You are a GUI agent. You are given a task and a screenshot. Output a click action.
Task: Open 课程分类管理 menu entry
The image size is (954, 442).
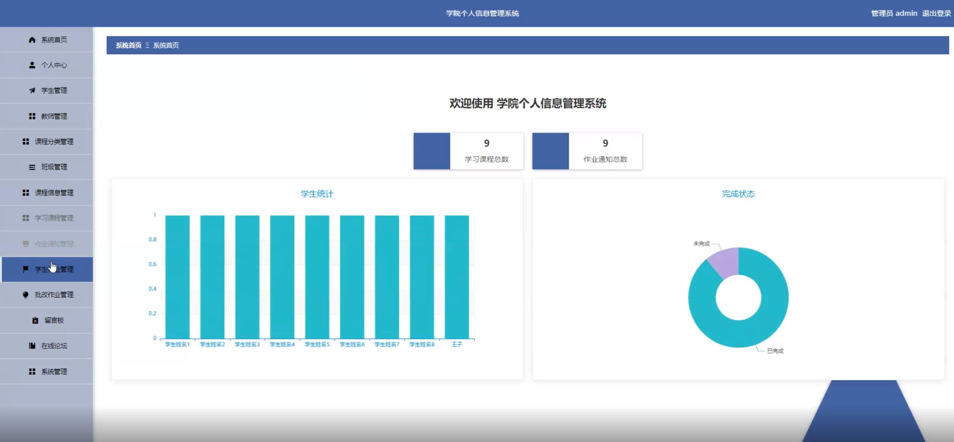click(46, 141)
